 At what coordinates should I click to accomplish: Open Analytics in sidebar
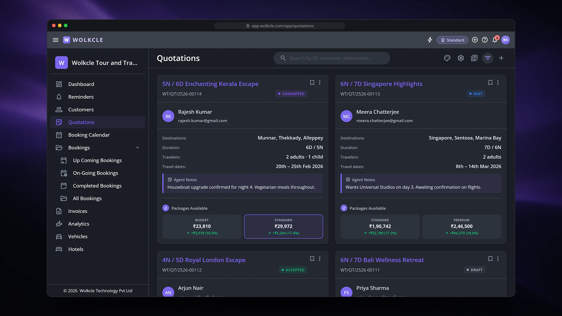98,224
